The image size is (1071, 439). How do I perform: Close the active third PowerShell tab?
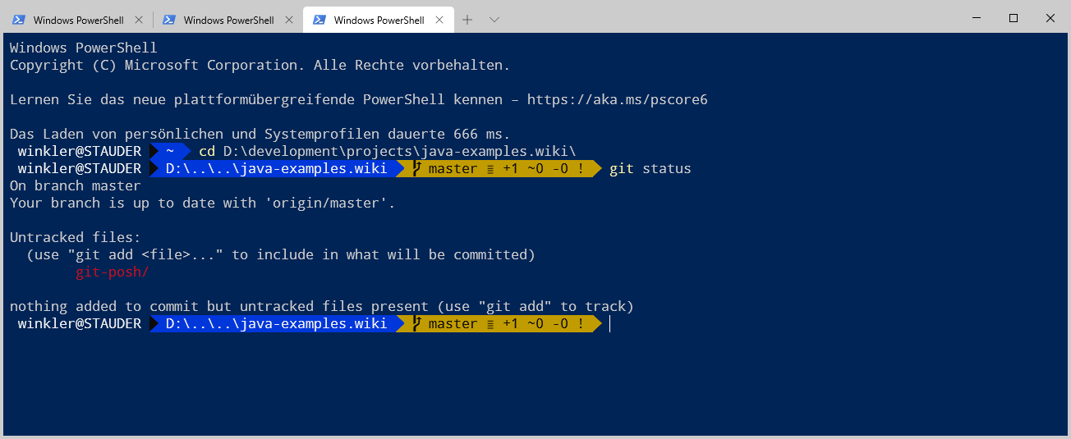click(439, 20)
